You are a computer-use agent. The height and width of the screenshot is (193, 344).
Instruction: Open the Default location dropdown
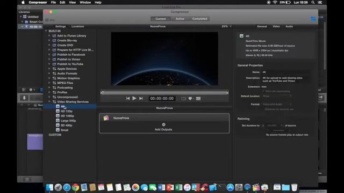(277, 96)
